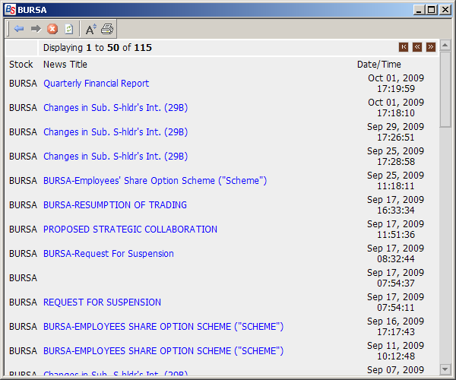Screen dimensions: 456x380
Task: Go to first page of results
Action: point(404,47)
